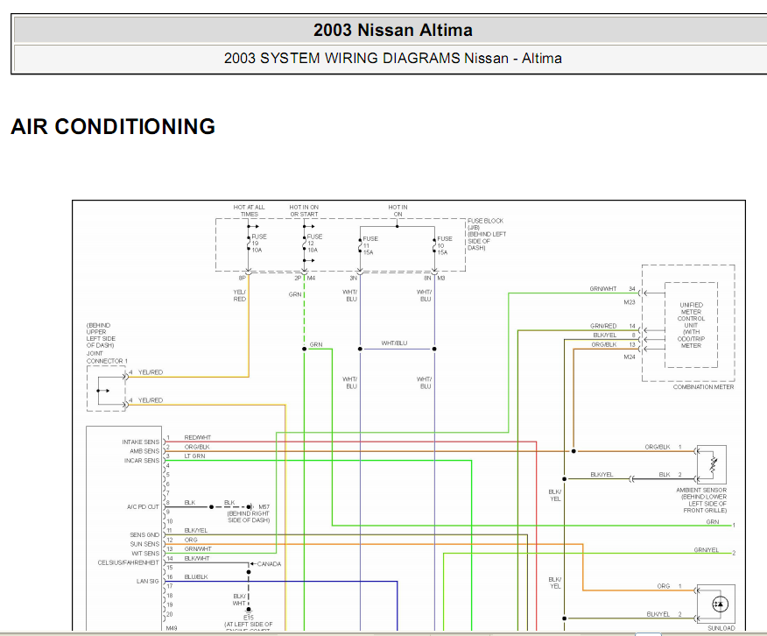
Task: Click the M49 connector label
Action: pyautogui.click(x=172, y=628)
